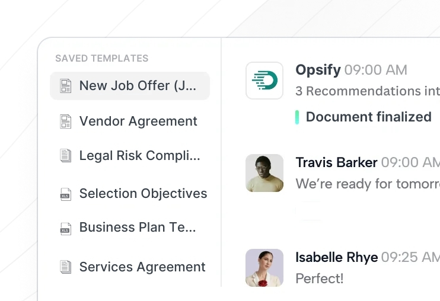
Task: Click the Business Plan XLS file icon
Action: click(65, 228)
